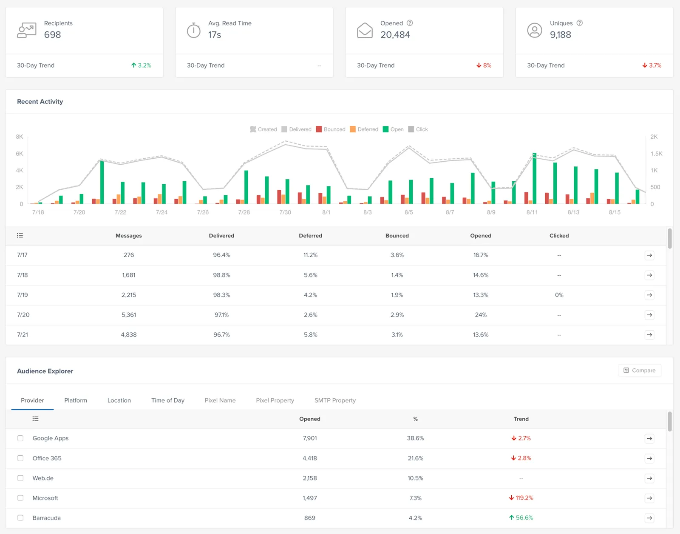Switch to the Pixel Property tab
Screen dimensions: 680x534
(x=275, y=400)
